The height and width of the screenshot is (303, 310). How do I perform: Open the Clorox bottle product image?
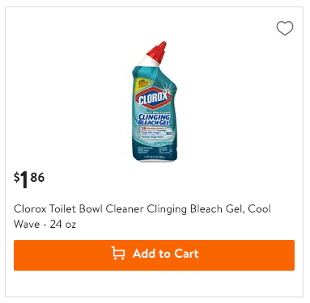[155, 102]
